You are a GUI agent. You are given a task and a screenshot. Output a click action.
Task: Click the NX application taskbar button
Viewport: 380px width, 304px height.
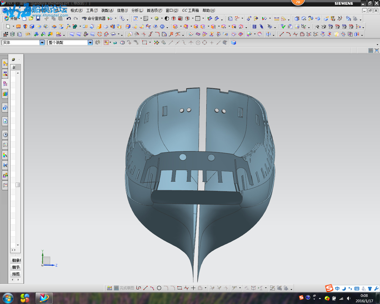click(x=44, y=298)
